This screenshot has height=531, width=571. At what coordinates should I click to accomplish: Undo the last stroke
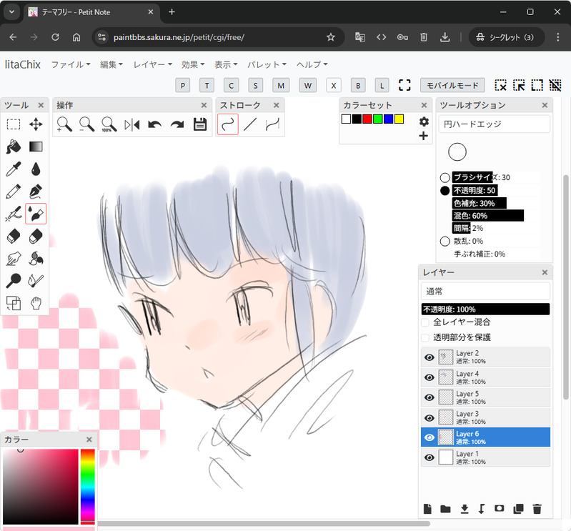pos(155,125)
